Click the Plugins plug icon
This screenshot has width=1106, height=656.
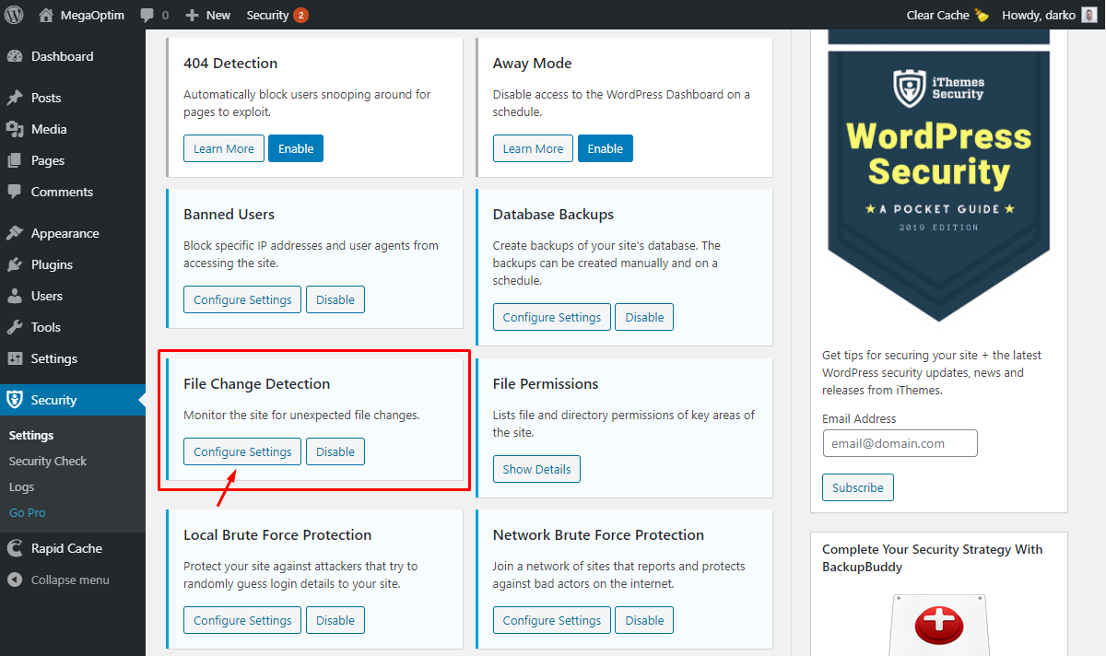click(15, 264)
